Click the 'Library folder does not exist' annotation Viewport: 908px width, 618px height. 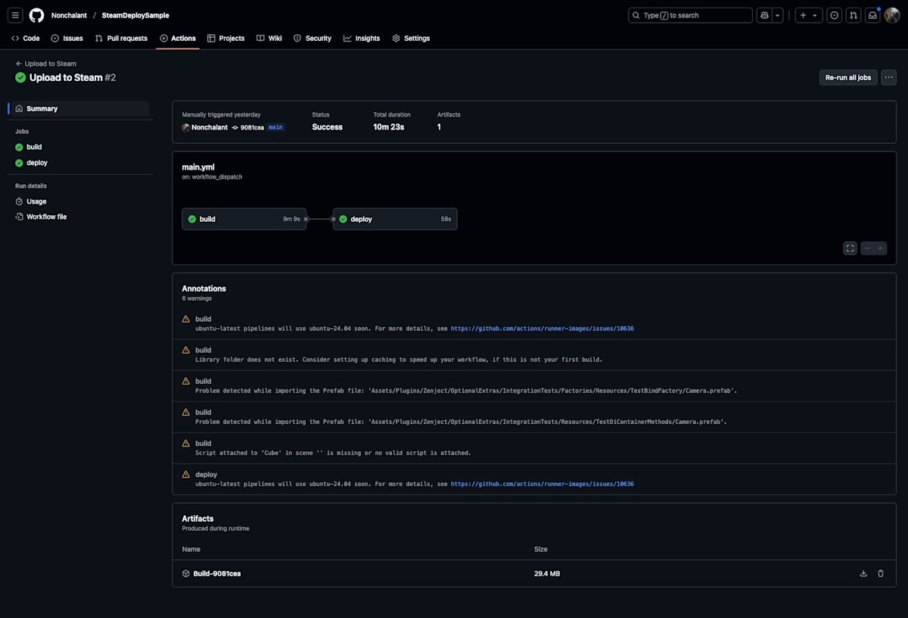(x=399, y=360)
